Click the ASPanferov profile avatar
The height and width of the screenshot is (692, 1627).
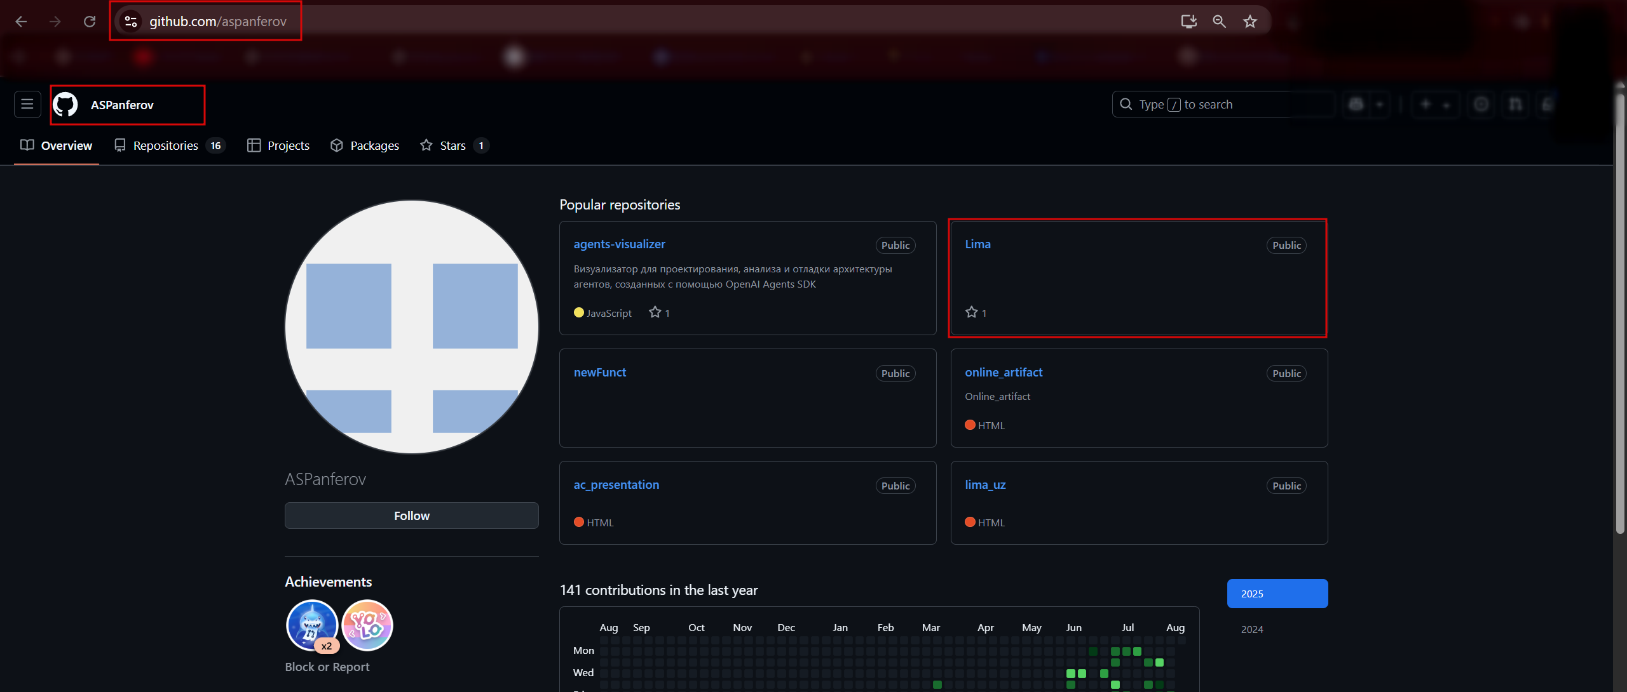click(412, 327)
